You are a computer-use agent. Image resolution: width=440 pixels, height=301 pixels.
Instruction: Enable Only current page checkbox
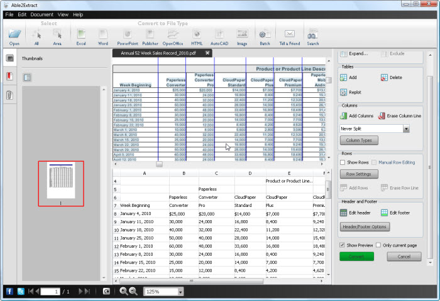tap(378, 245)
